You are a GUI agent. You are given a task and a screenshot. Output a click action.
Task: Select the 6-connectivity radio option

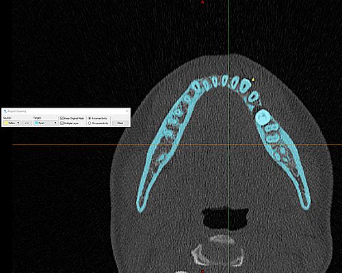click(90, 118)
